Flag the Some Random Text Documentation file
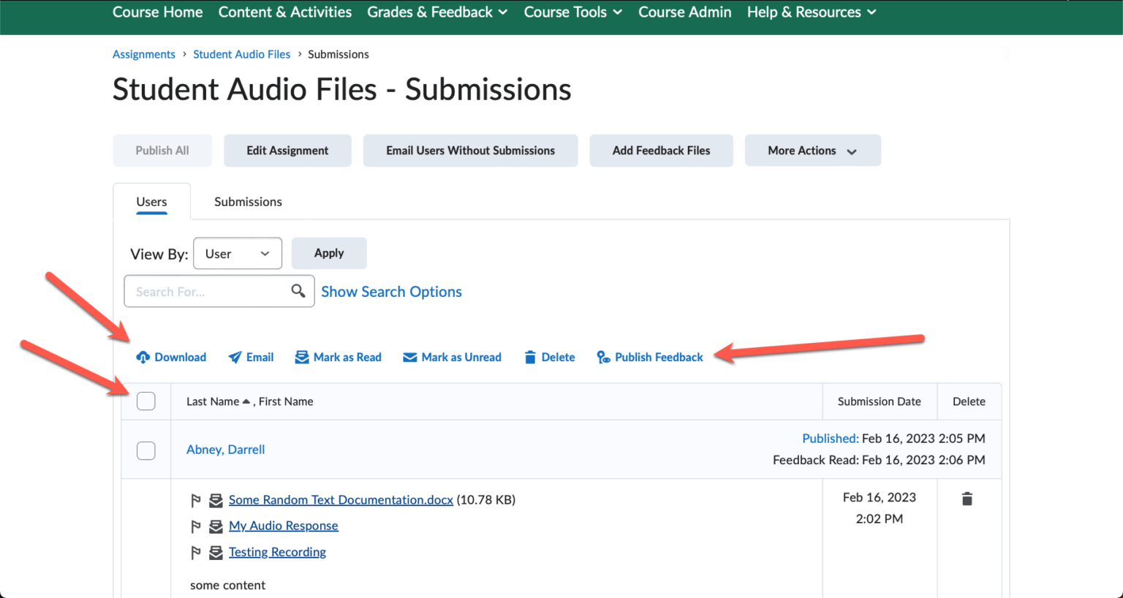The width and height of the screenshot is (1123, 598). 195,500
